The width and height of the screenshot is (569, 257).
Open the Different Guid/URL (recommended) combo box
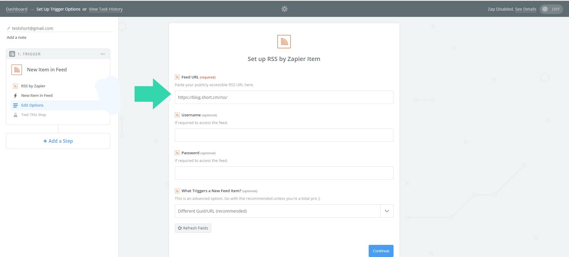pyautogui.click(x=277, y=211)
